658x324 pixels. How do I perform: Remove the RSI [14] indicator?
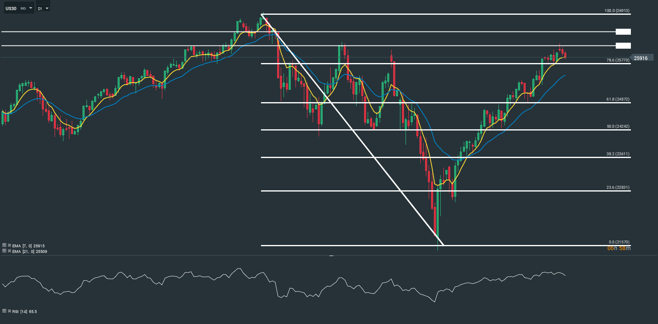pyautogui.click(x=9, y=311)
